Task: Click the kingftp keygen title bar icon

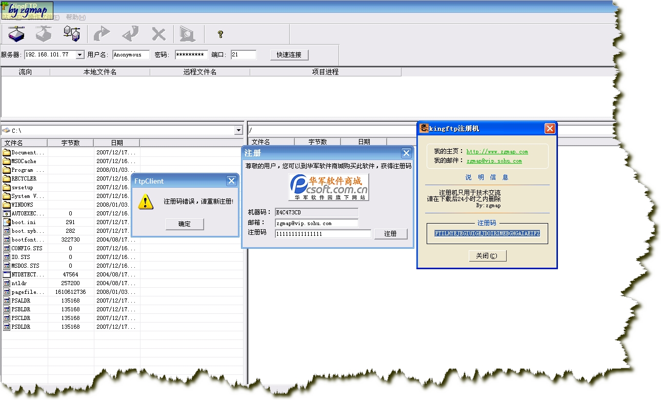Action: [x=424, y=128]
